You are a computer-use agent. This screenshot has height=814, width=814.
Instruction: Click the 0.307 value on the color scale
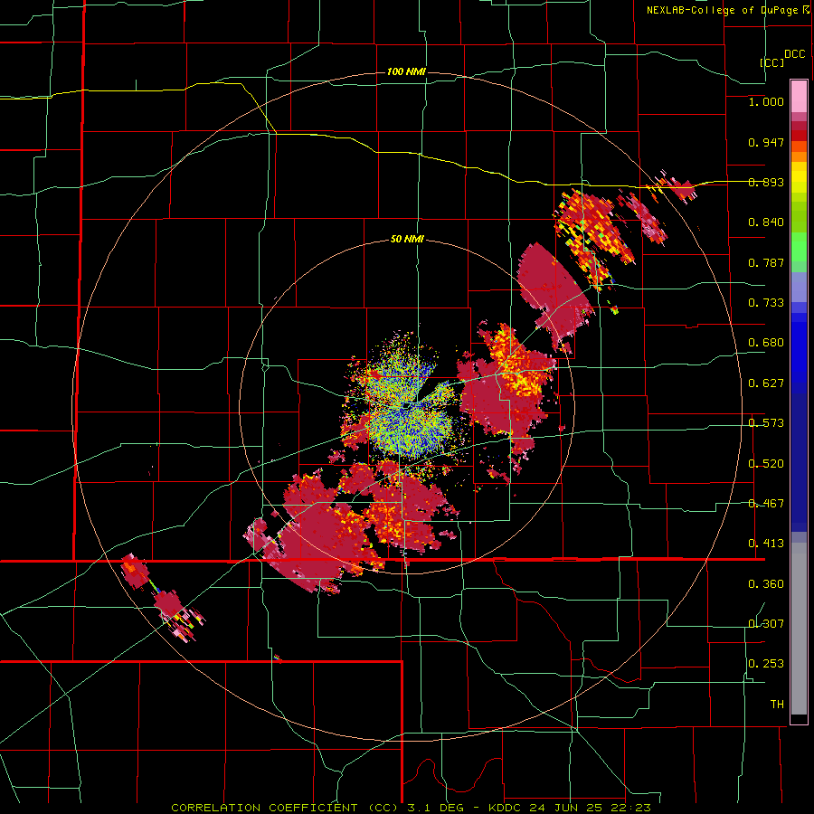[766, 624]
